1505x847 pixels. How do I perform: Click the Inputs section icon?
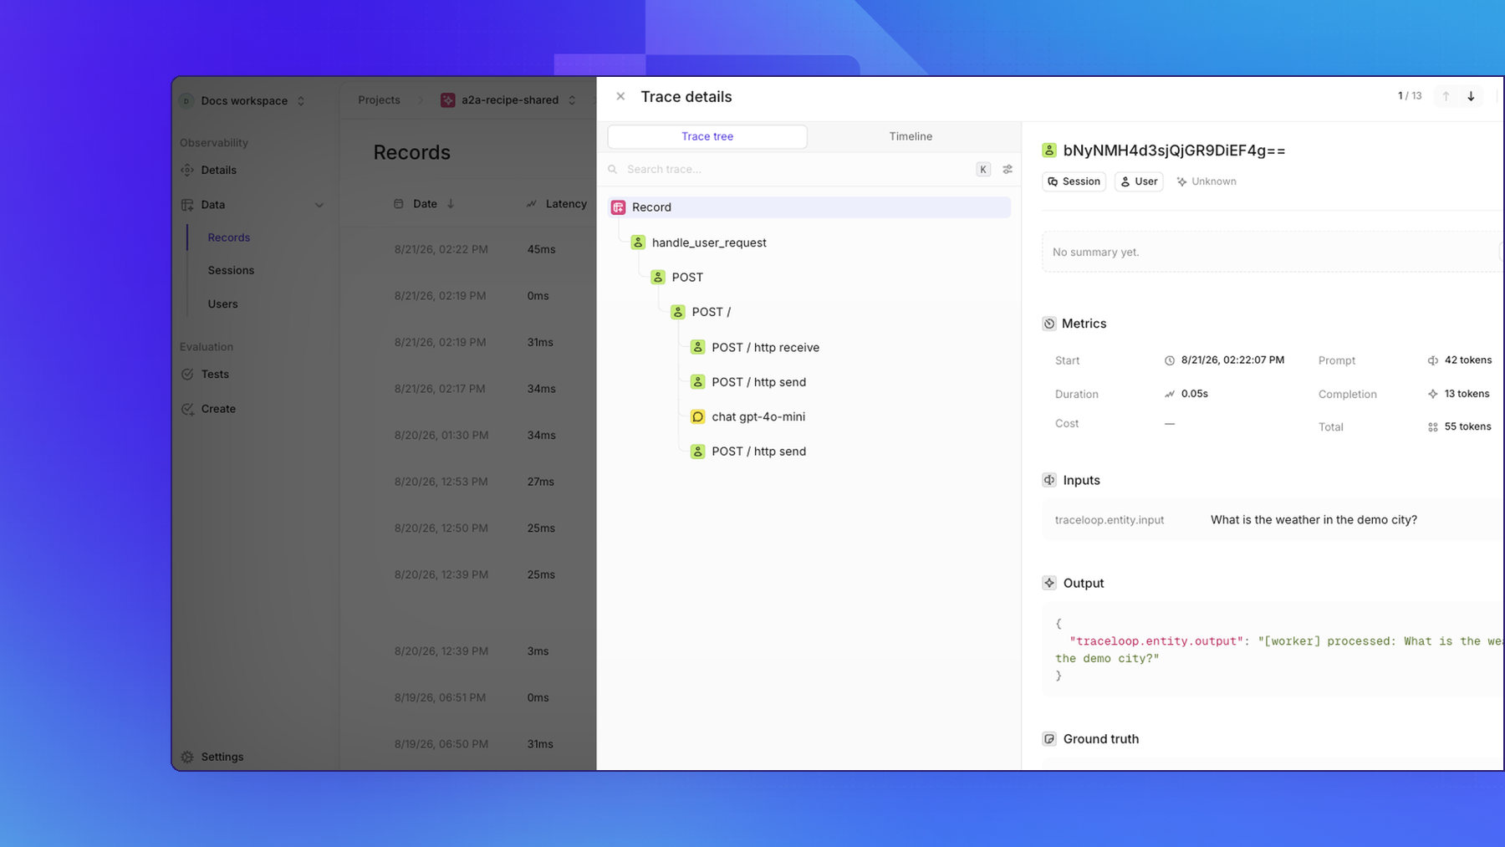tap(1049, 480)
